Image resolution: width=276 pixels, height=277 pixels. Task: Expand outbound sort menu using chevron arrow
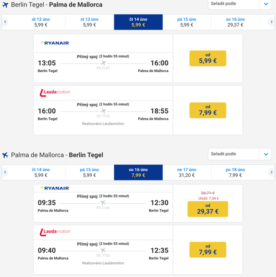[x=266, y=4]
